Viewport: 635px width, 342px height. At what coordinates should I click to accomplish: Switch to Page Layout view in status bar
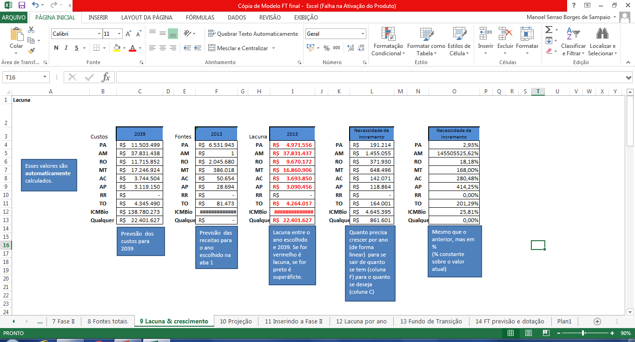point(529,333)
